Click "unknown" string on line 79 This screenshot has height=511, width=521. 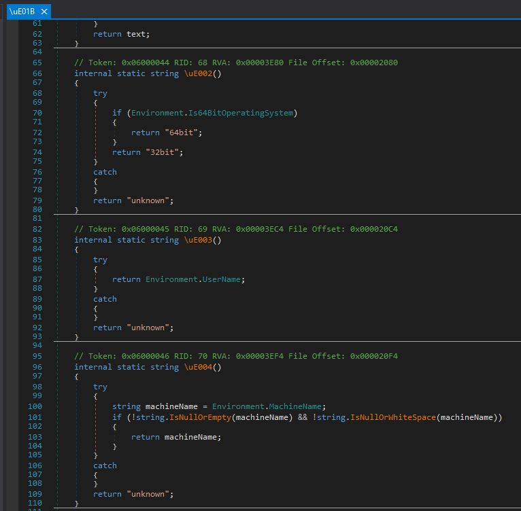click(148, 200)
